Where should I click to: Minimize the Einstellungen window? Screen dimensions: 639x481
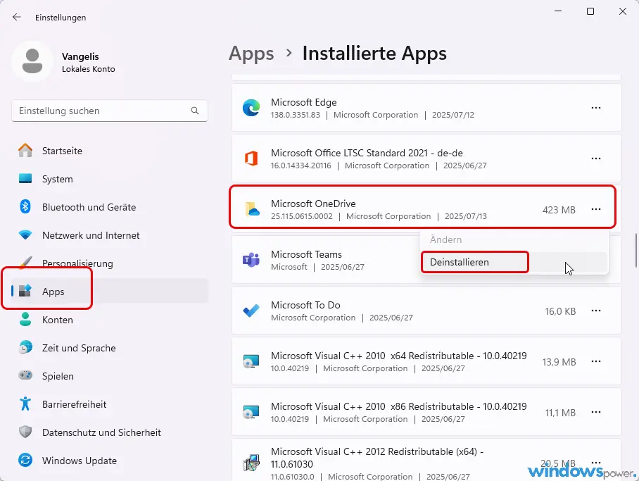click(x=558, y=11)
